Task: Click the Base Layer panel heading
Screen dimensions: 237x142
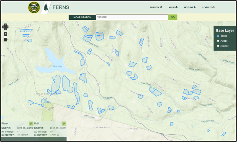Action: [225, 31]
